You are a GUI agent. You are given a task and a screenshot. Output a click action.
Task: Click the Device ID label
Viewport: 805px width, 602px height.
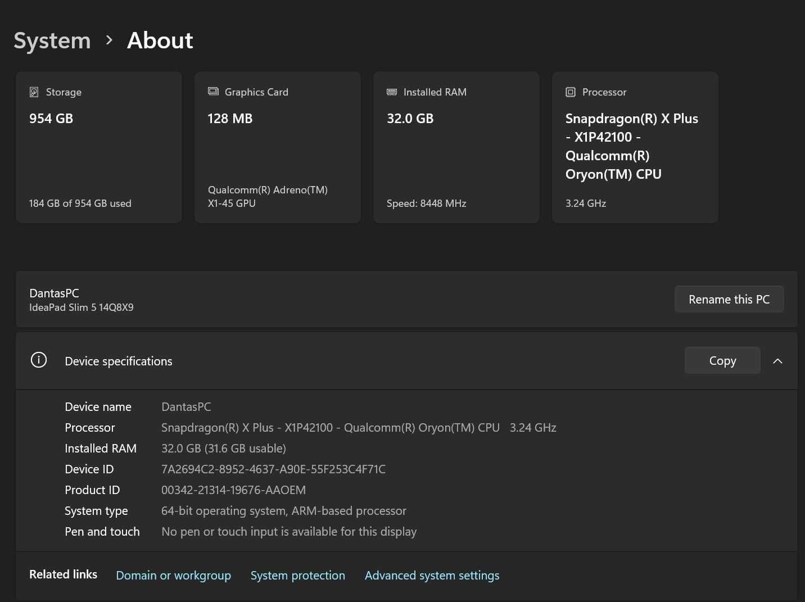(89, 469)
